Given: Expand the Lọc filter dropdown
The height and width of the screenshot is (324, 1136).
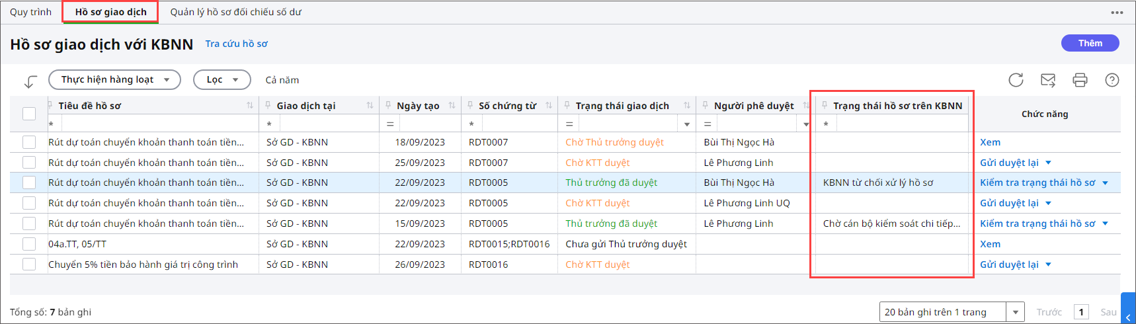Looking at the screenshot, I should point(222,80).
